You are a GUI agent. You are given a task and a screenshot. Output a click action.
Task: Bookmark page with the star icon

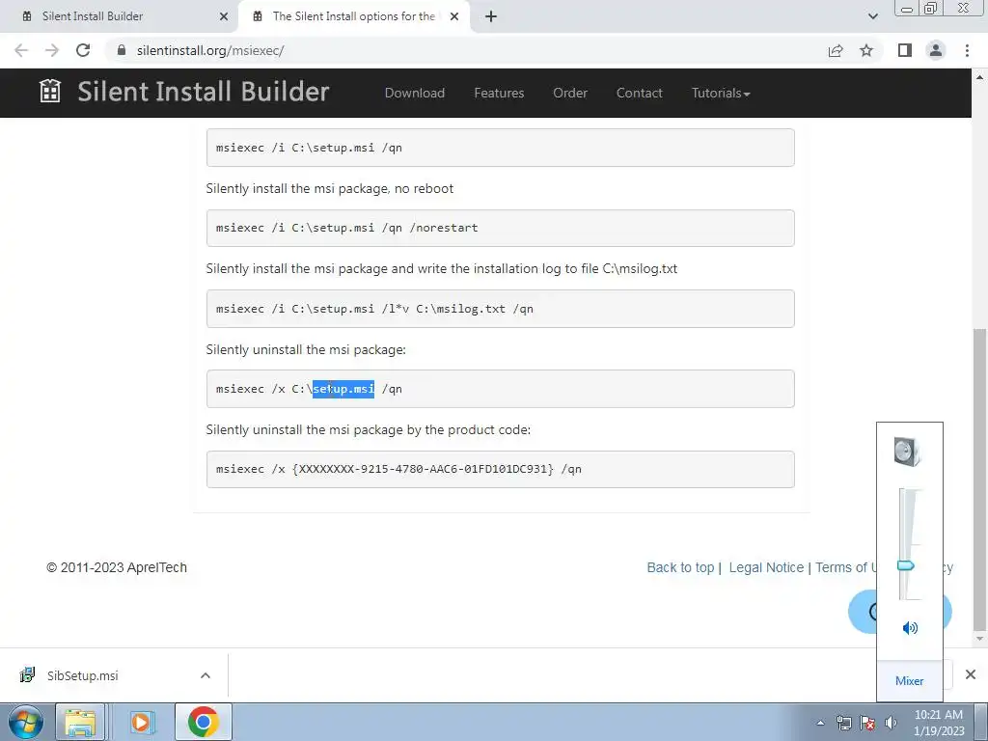pyautogui.click(x=866, y=50)
